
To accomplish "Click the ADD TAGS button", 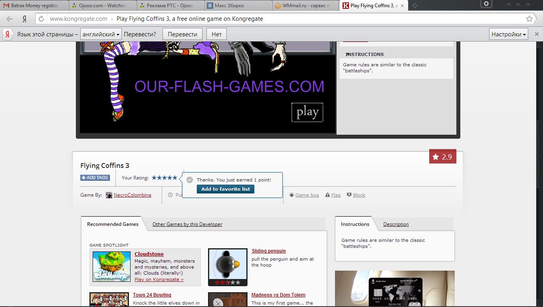I will click(95, 178).
